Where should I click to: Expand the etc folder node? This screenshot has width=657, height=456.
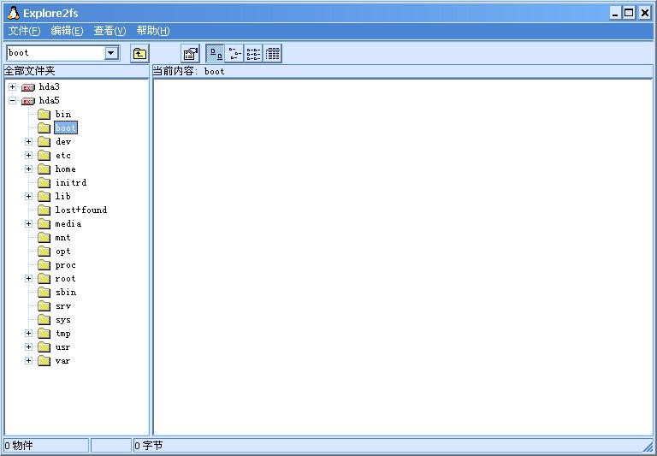[28, 156]
